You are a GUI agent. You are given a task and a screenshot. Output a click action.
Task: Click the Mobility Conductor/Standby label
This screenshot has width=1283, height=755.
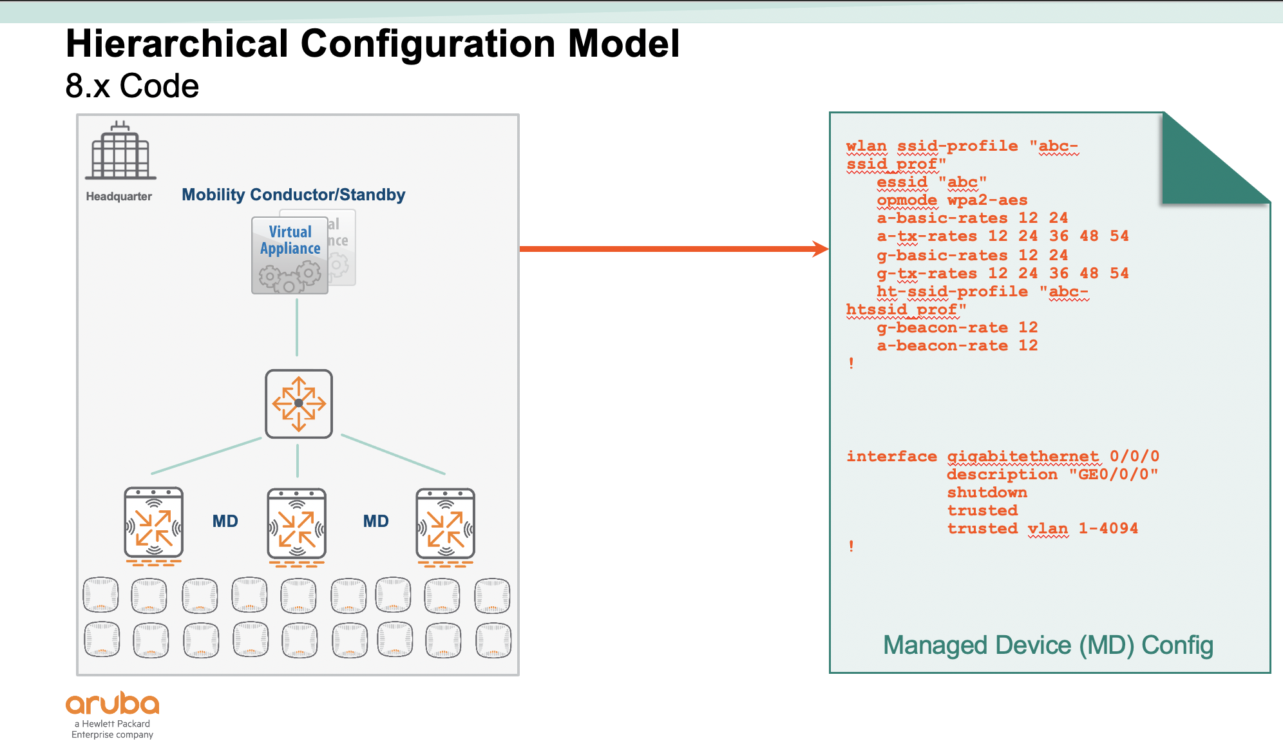tap(293, 195)
